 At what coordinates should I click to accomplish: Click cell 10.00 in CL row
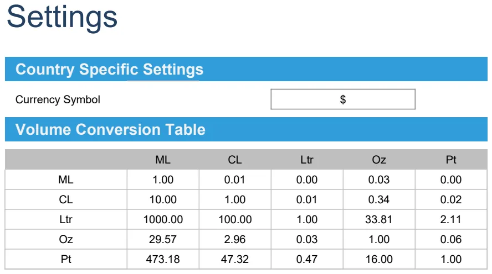click(163, 199)
